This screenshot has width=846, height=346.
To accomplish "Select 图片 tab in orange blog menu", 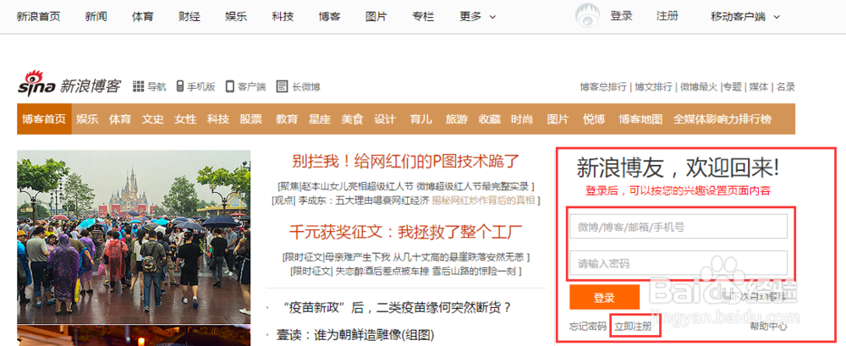I will coord(558,118).
